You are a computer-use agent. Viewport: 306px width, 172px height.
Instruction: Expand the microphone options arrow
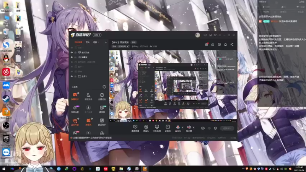(x=182, y=128)
